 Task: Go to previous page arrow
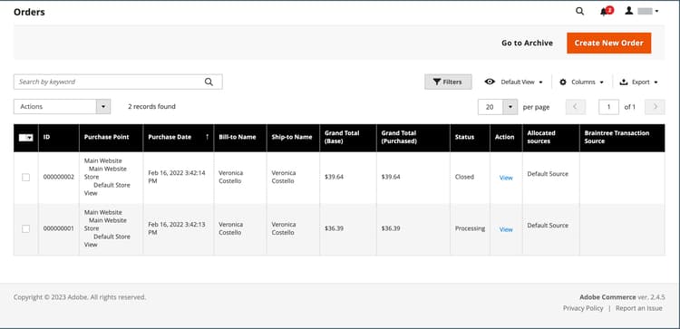[576, 107]
